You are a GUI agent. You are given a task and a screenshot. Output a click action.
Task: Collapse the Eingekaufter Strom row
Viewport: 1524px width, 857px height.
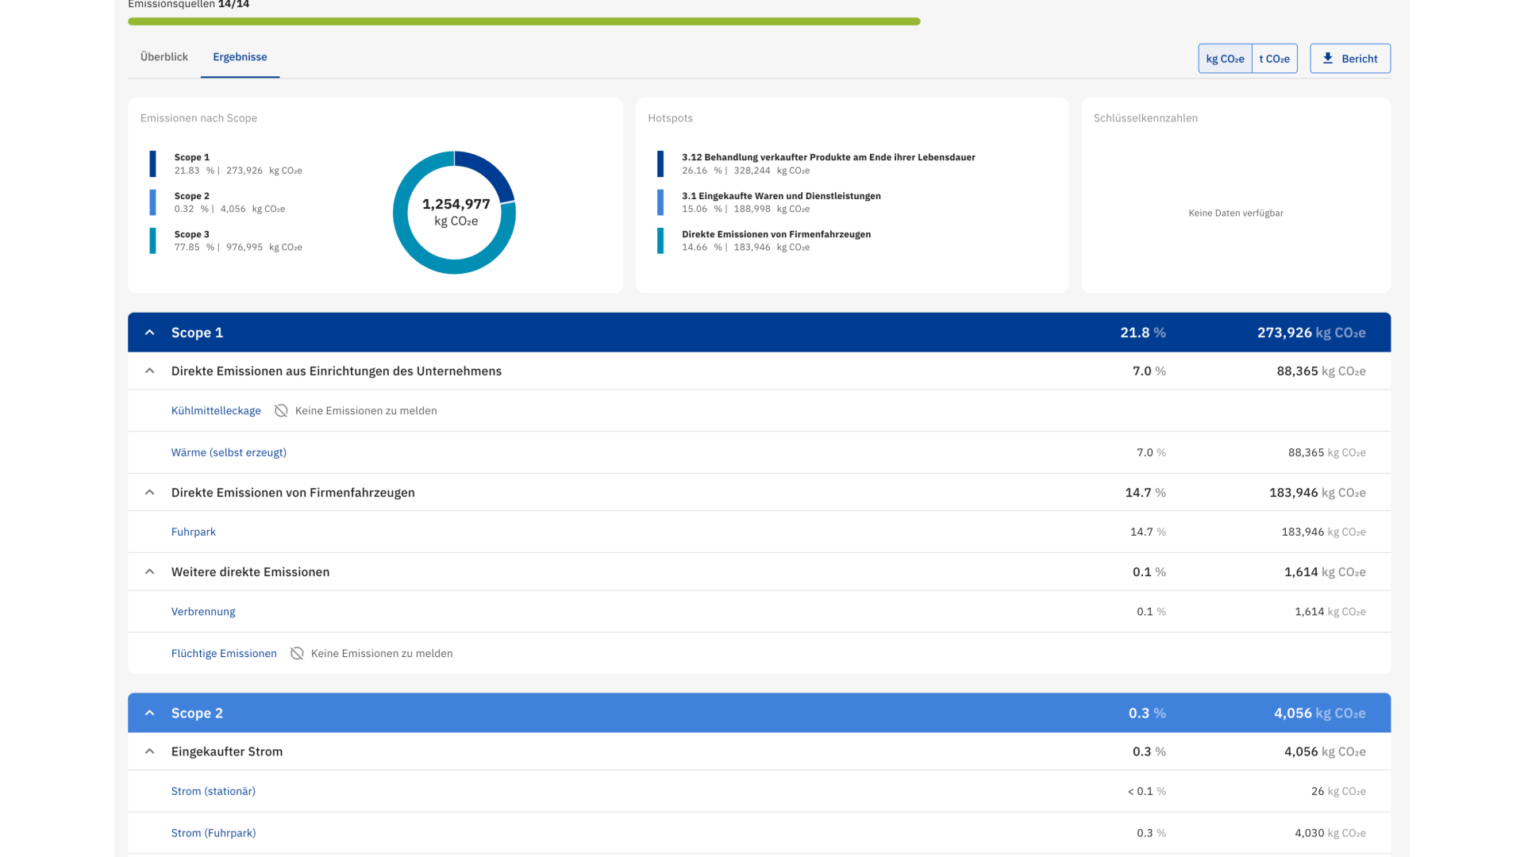(149, 751)
